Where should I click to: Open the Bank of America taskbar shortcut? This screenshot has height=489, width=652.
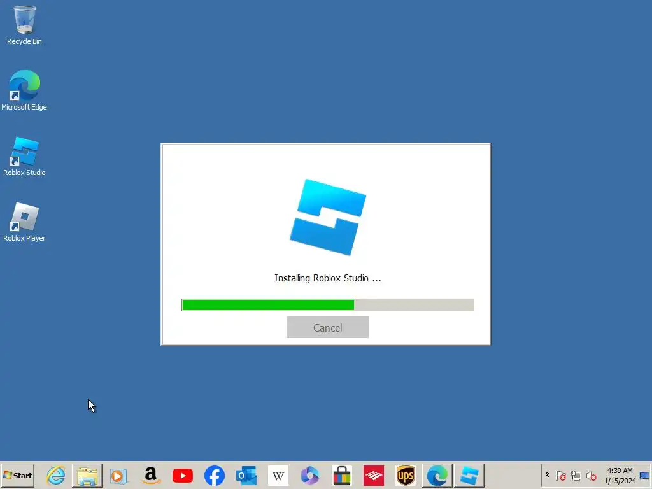374,475
